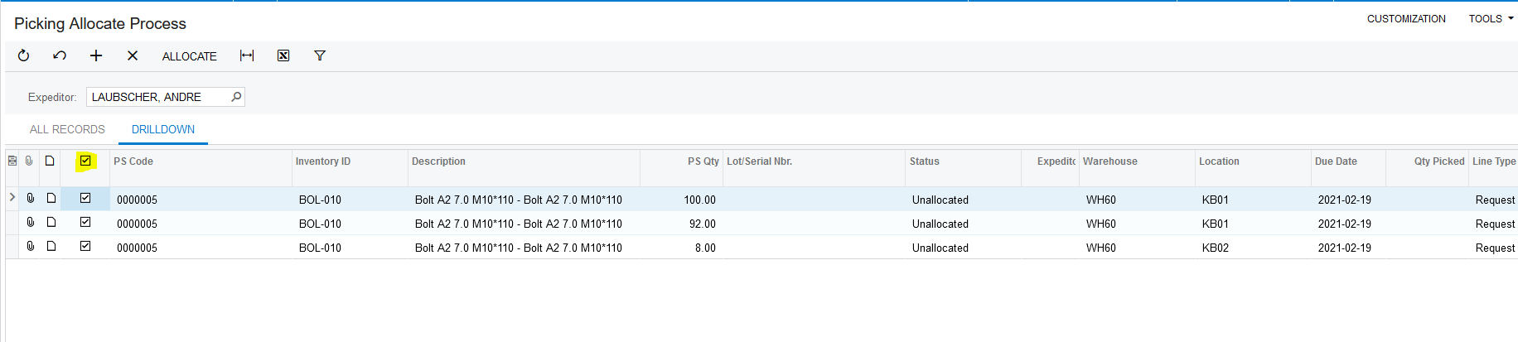1518x342 pixels.
Task: Delete row using the X icon
Action: click(133, 55)
